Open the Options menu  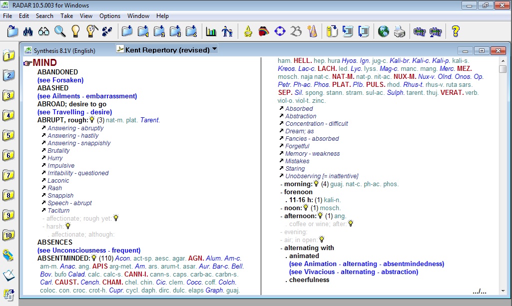[x=110, y=15]
